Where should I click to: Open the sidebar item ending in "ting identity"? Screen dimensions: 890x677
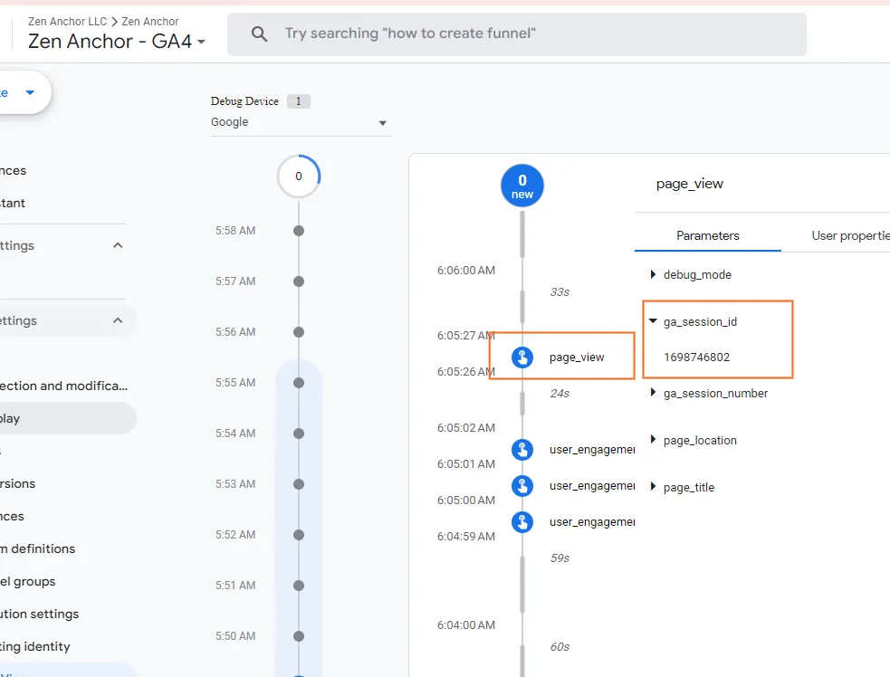35,647
